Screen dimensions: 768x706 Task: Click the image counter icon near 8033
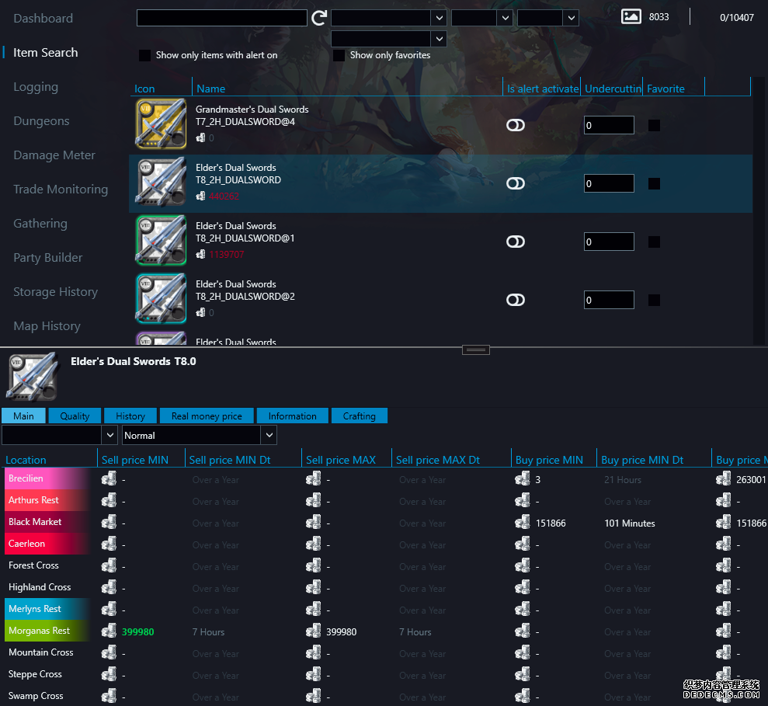click(631, 16)
